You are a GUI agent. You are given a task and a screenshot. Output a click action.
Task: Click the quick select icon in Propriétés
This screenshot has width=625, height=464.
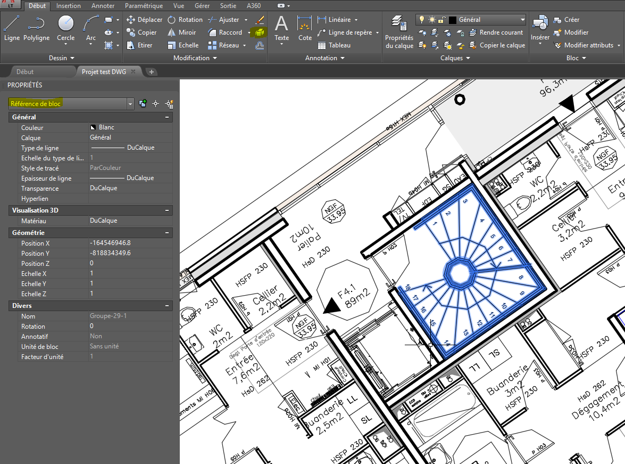(170, 104)
